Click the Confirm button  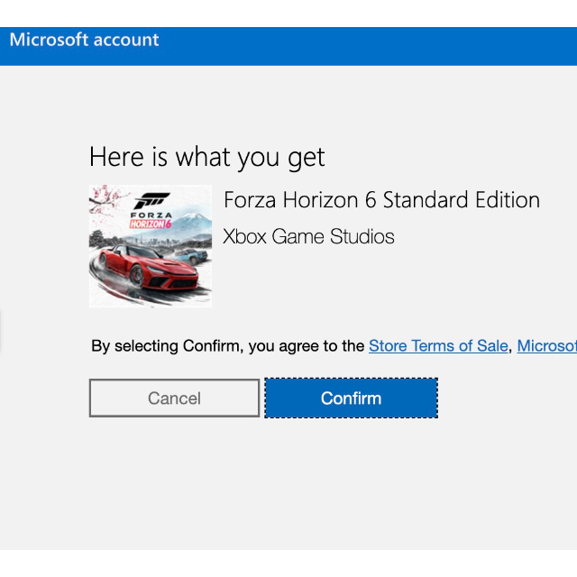pyautogui.click(x=351, y=398)
